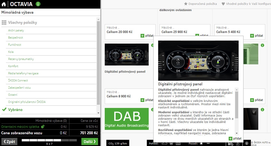Click Mimořádná výbava (0) summary label
This screenshot has height=146, width=271.
(x=51, y=121)
